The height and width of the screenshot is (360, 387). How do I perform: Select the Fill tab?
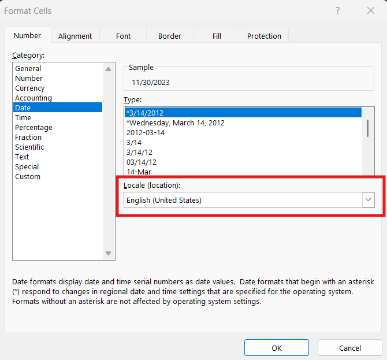tap(217, 36)
